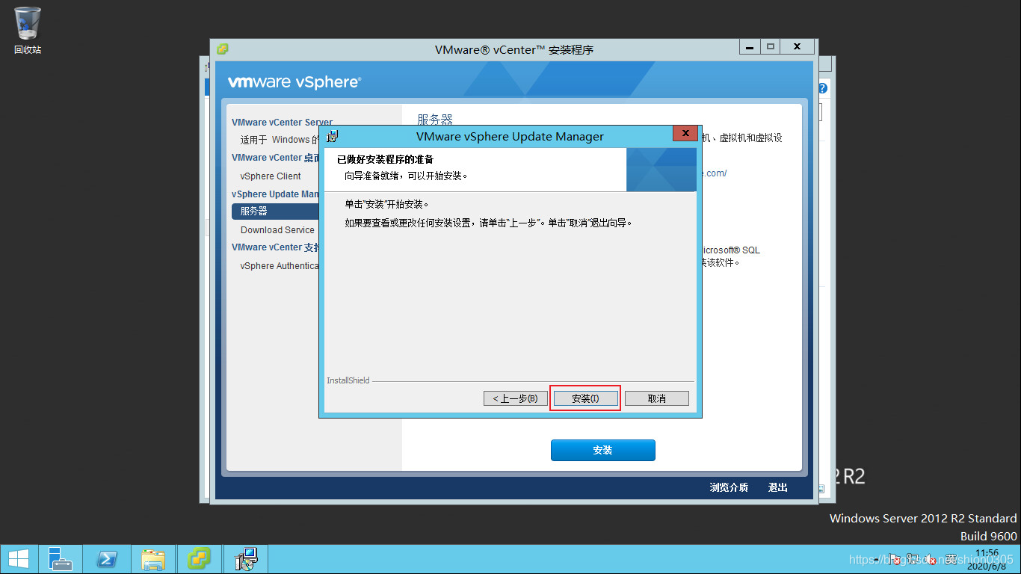Click the installer icon in the Update Manager title bar
Screen dimensions: 1021x574
tap(332, 136)
